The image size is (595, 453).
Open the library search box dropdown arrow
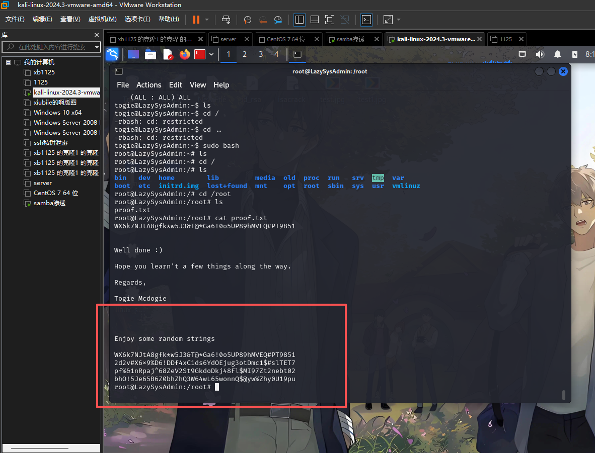97,47
